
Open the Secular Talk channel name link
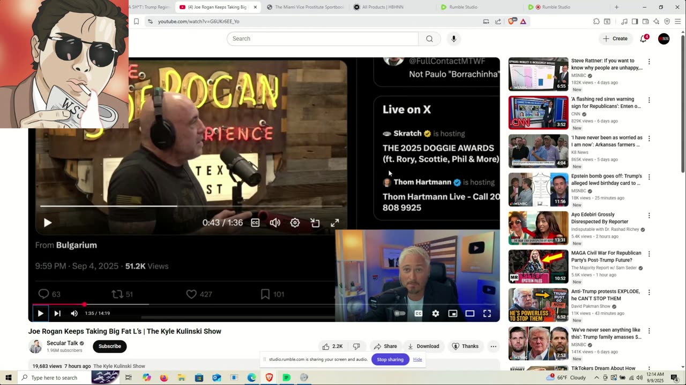pyautogui.click(x=62, y=343)
